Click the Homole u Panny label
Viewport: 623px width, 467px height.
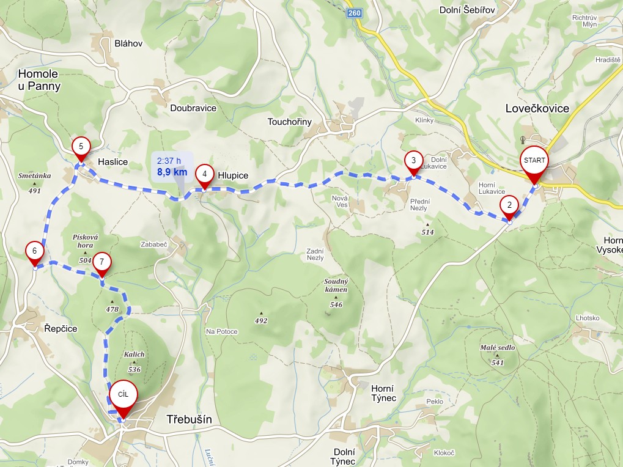[x=39, y=80]
